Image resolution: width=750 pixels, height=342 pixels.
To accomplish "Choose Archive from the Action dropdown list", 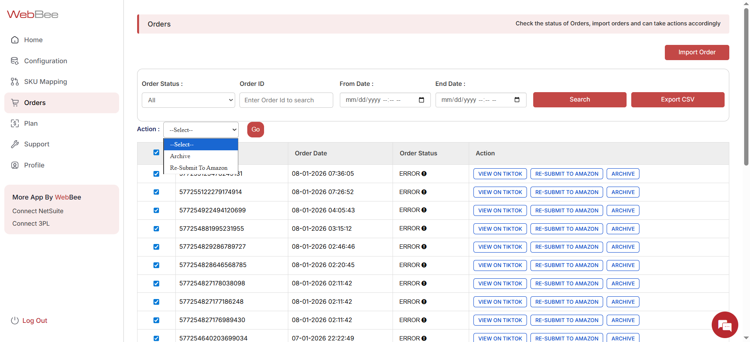I will pos(180,156).
